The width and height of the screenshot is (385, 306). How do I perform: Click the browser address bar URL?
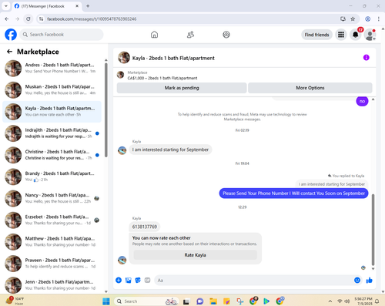[92, 18]
